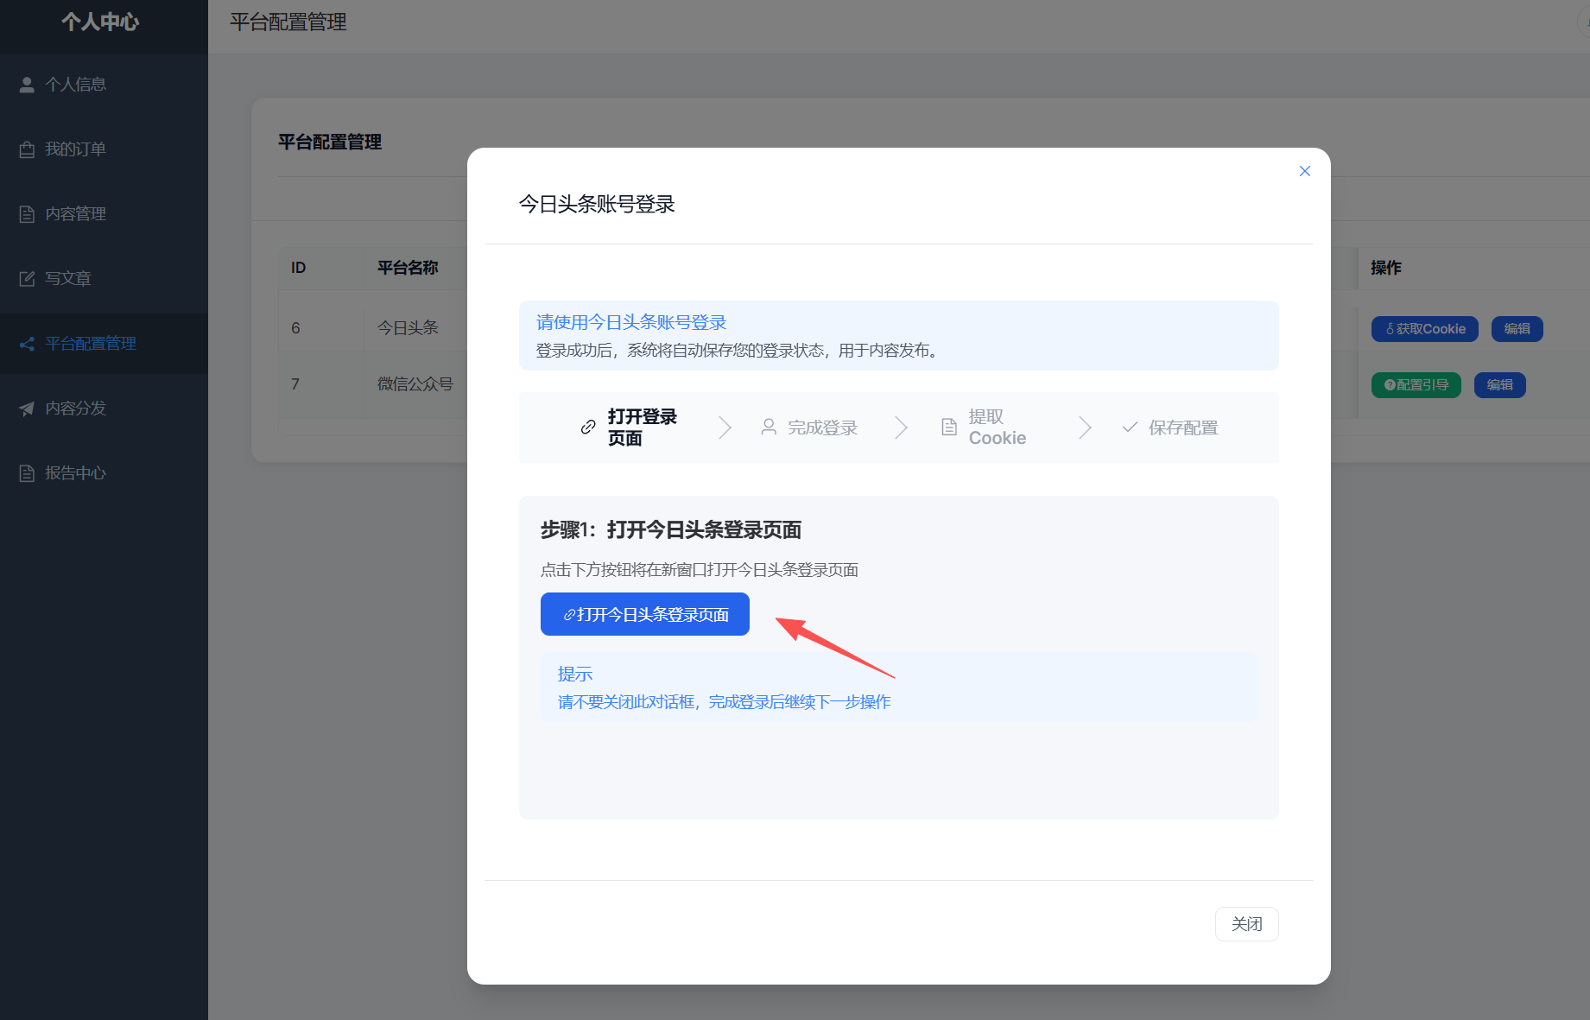The image size is (1590, 1020).
Task: Close the 今日头条账号登录 dialog with X
Action: coord(1305,171)
